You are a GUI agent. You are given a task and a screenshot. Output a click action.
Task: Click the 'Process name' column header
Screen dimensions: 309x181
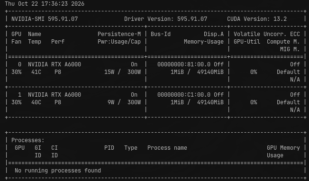click(167, 148)
